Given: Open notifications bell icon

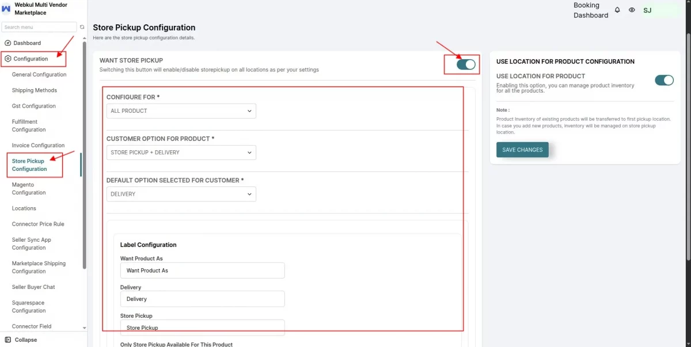Looking at the screenshot, I should 617,10.
